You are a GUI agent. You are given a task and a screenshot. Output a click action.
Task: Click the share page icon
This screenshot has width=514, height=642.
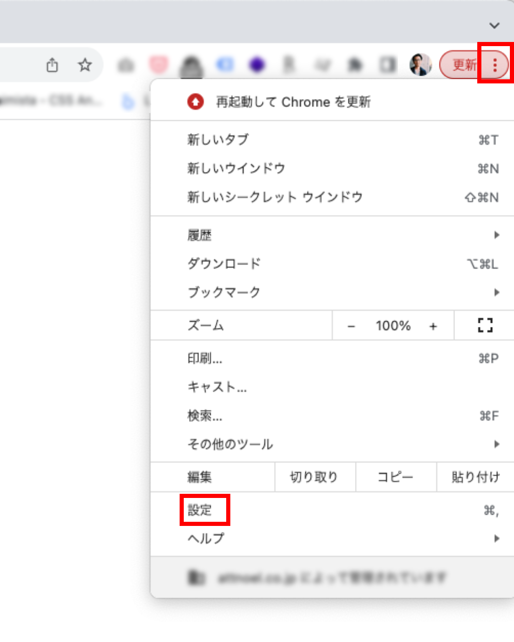pyautogui.click(x=52, y=65)
